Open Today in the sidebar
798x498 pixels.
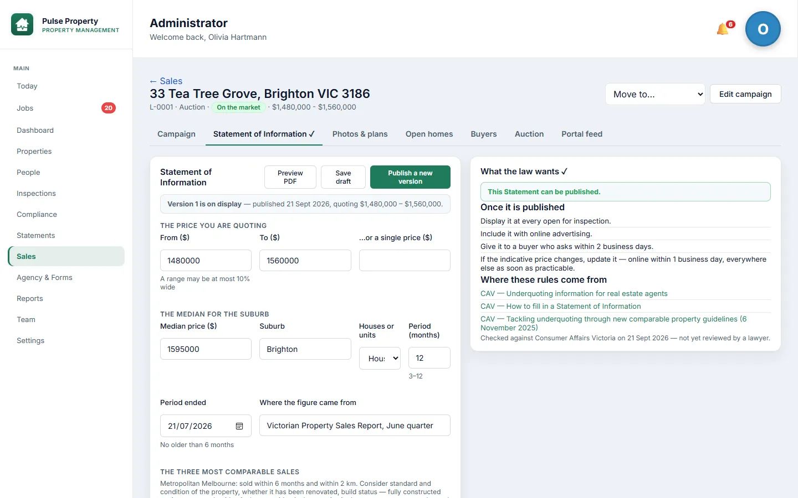66,86
